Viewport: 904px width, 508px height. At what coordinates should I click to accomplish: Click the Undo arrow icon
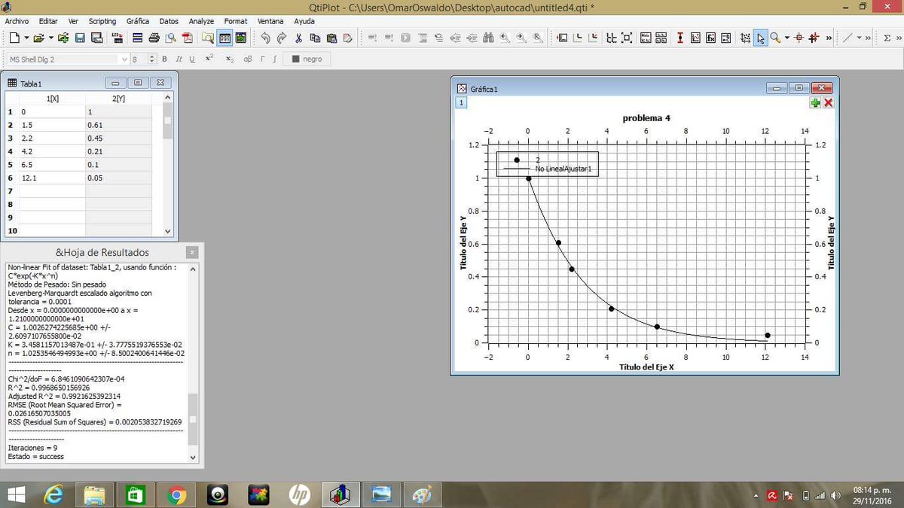[265, 38]
